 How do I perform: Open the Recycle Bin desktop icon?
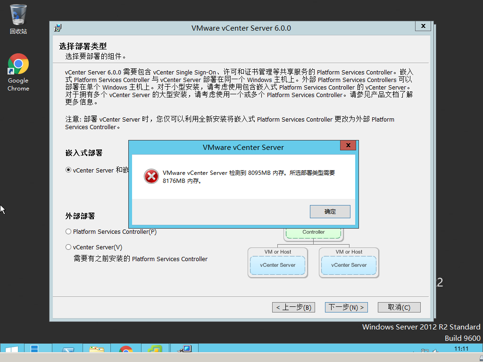pos(18,19)
